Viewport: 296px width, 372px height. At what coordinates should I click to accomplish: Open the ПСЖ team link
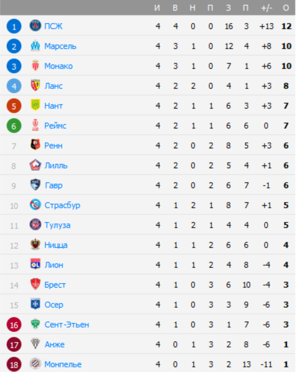tap(54, 26)
